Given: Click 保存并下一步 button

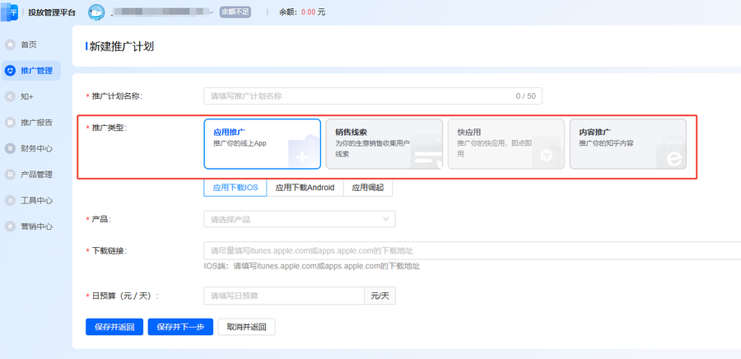Looking at the screenshot, I should 180,327.
